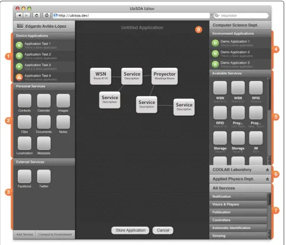
Task: Select the Metadata service icon
Action: coord(44,143)
